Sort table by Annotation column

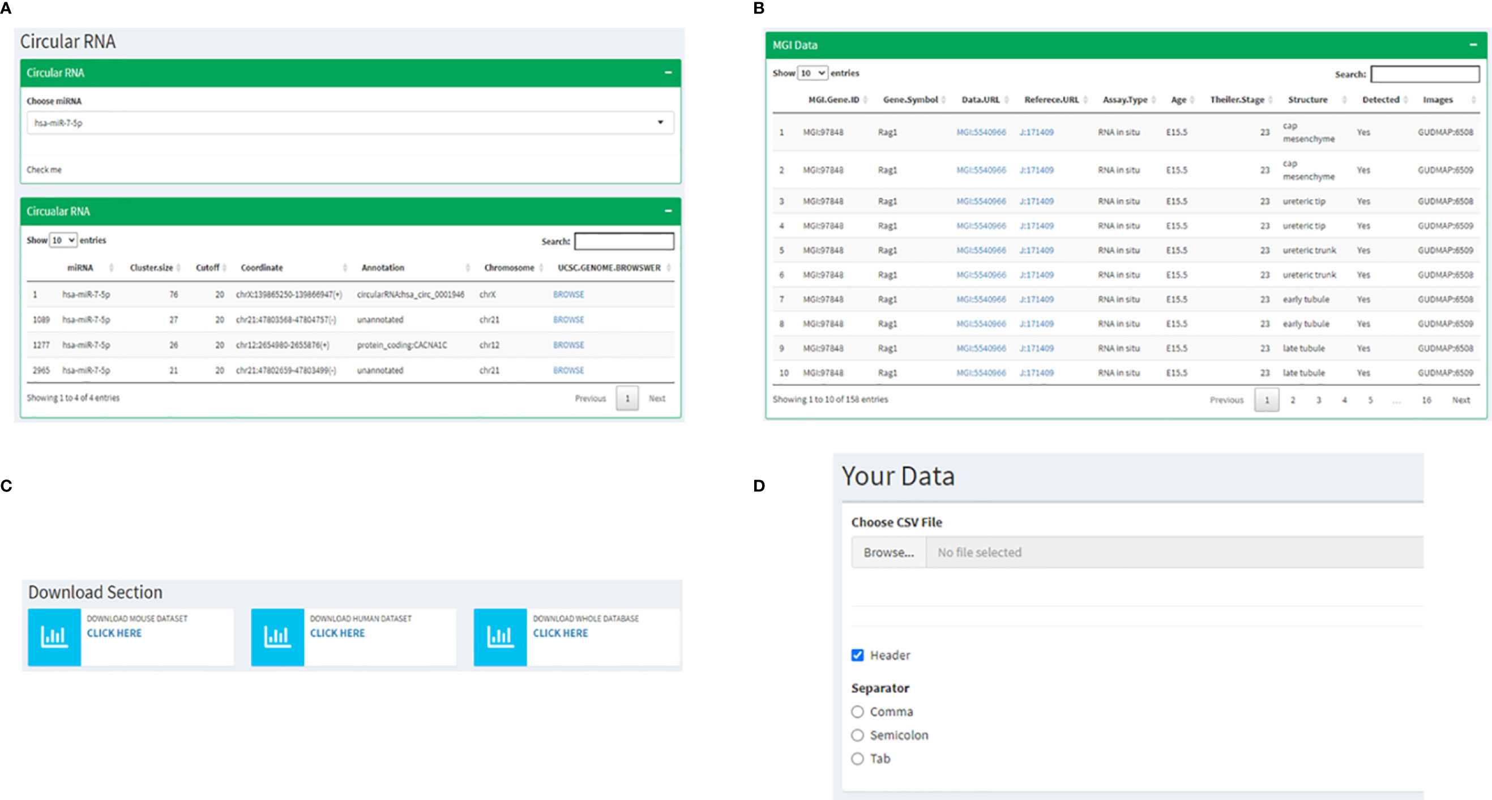pos(383,268)
